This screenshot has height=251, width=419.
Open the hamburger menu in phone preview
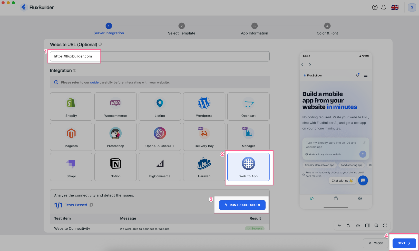pyautogui.click(x=366, y=75)
